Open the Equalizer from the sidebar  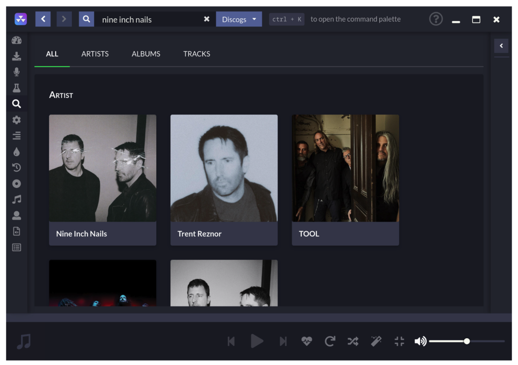tap(16, 135)
